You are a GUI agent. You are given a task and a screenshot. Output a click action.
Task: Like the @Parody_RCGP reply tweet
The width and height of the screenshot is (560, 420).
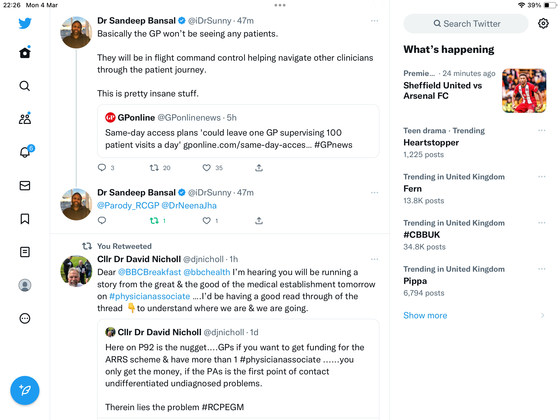click(207, 221)
